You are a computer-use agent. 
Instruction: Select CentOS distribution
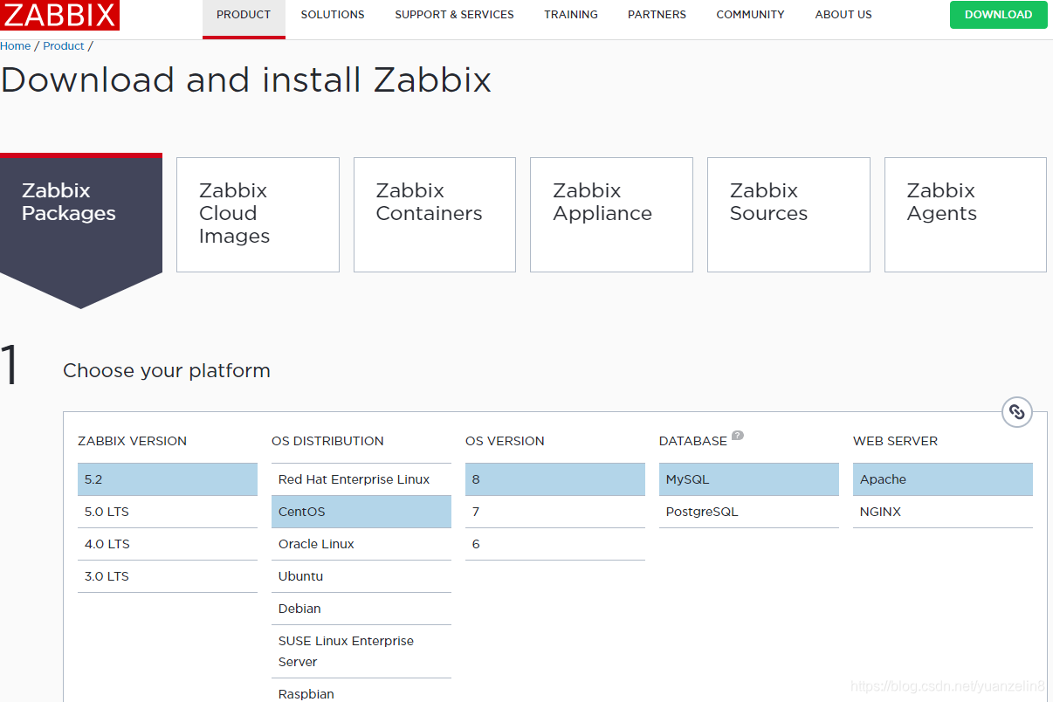361,512
